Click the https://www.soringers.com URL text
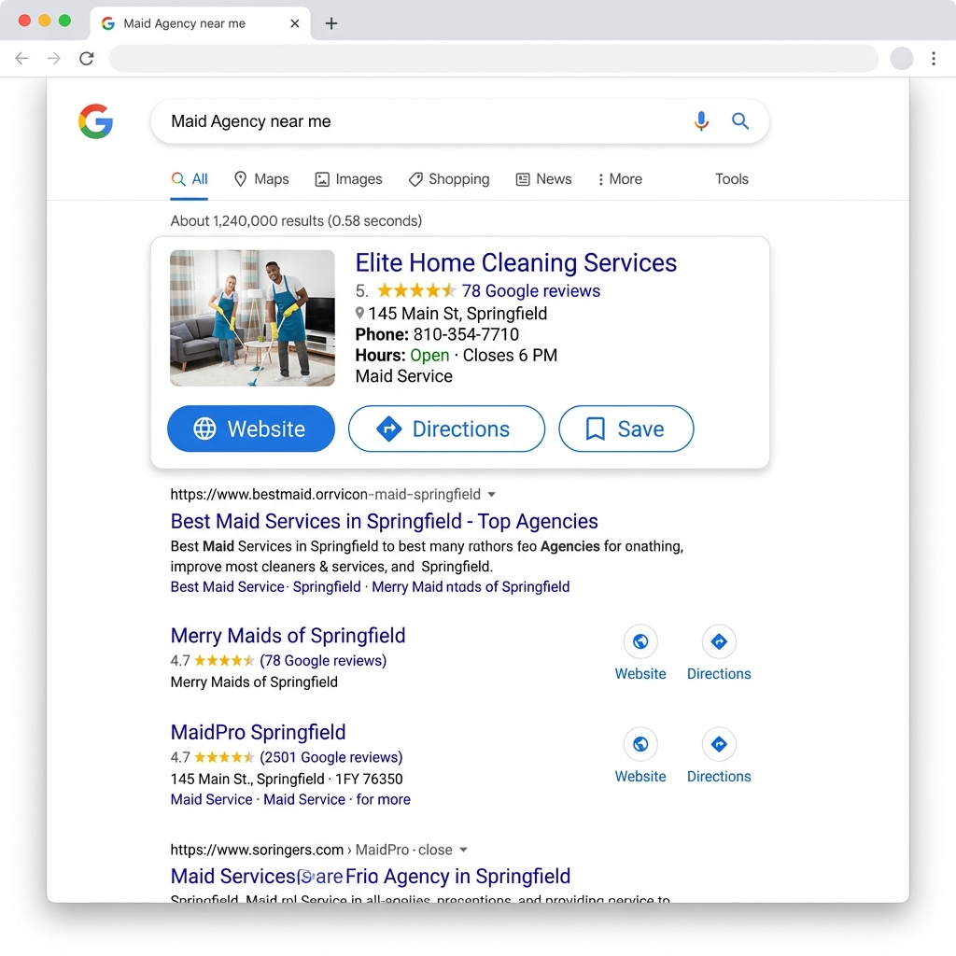The image size is (956, 956). pos(257,850)
